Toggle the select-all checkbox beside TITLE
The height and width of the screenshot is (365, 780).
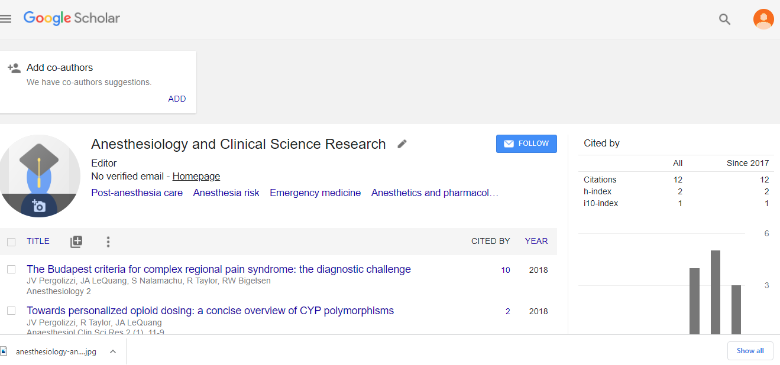[x=11, y=242]
